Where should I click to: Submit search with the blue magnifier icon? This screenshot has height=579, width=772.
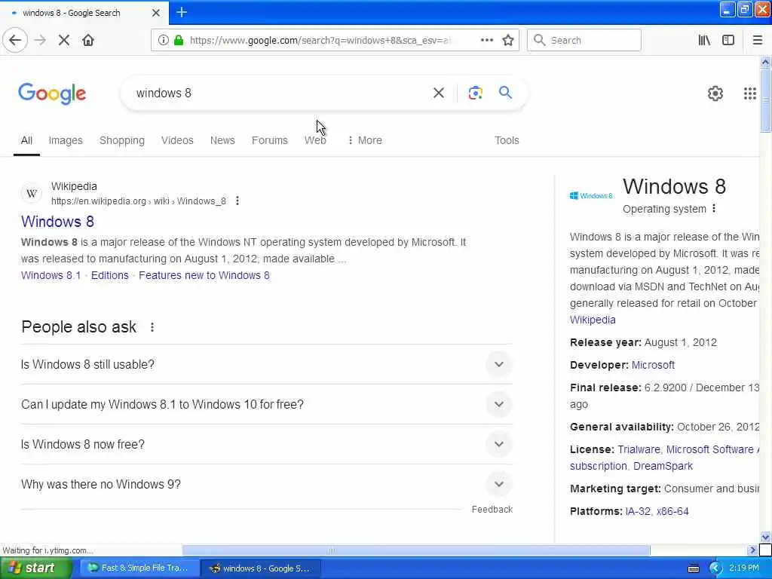505,92
